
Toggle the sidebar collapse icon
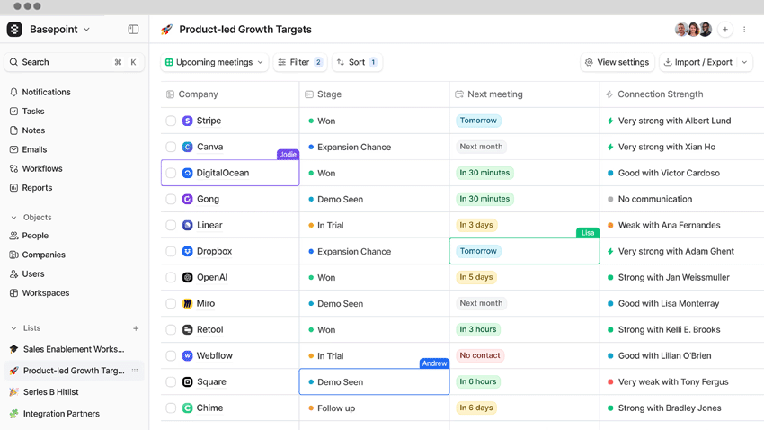click(x=133, y=30)
